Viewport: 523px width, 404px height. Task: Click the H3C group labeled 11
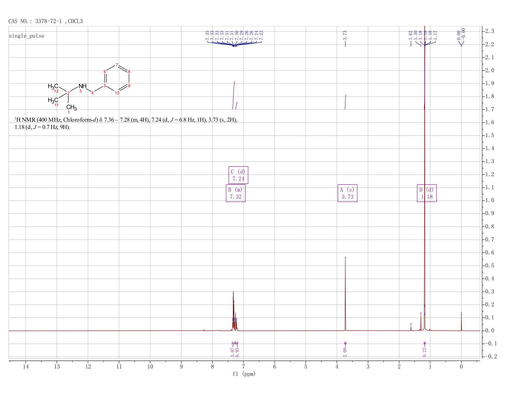(53, 100)
